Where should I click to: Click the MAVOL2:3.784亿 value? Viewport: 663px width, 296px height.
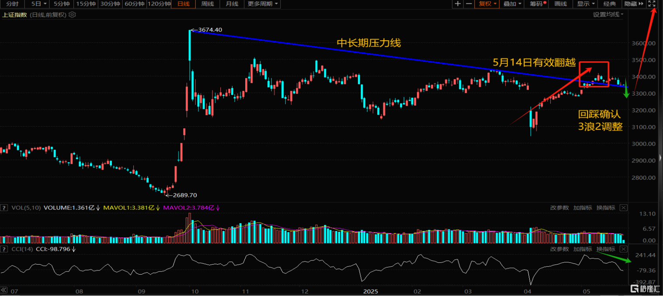point(188,208)
